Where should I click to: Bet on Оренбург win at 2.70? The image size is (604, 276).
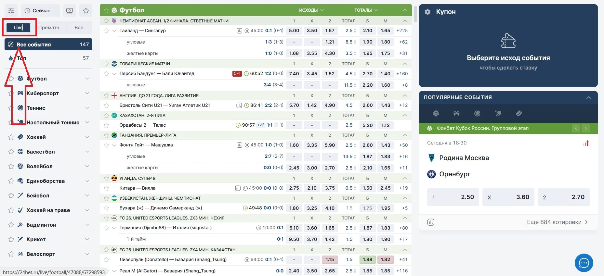tap(563, 197)
